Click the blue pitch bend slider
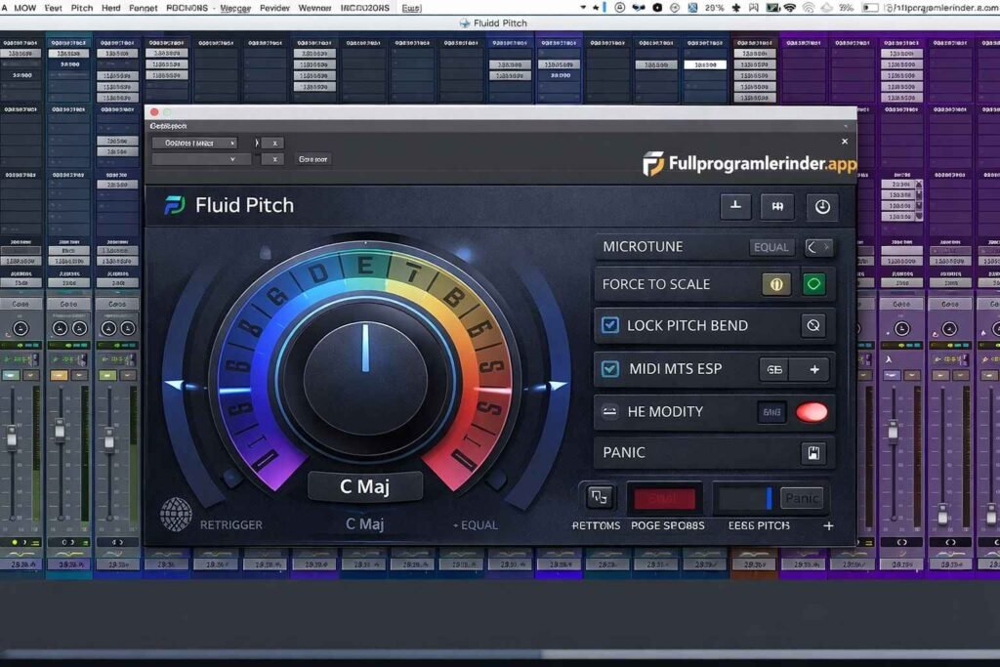 [x=767, y=498]
